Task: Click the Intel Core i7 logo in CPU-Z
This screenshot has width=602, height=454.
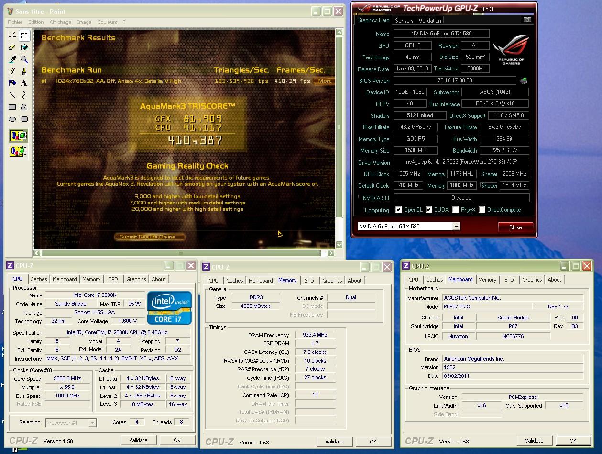Action: (x=169, y=308)
